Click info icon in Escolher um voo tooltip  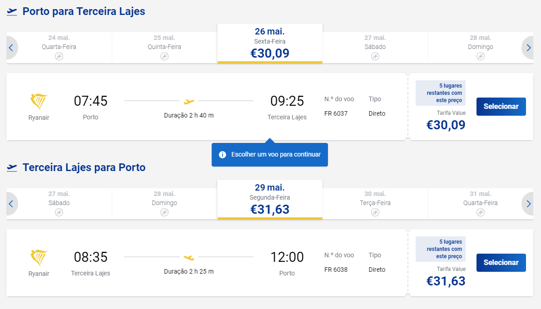[223, 155]
